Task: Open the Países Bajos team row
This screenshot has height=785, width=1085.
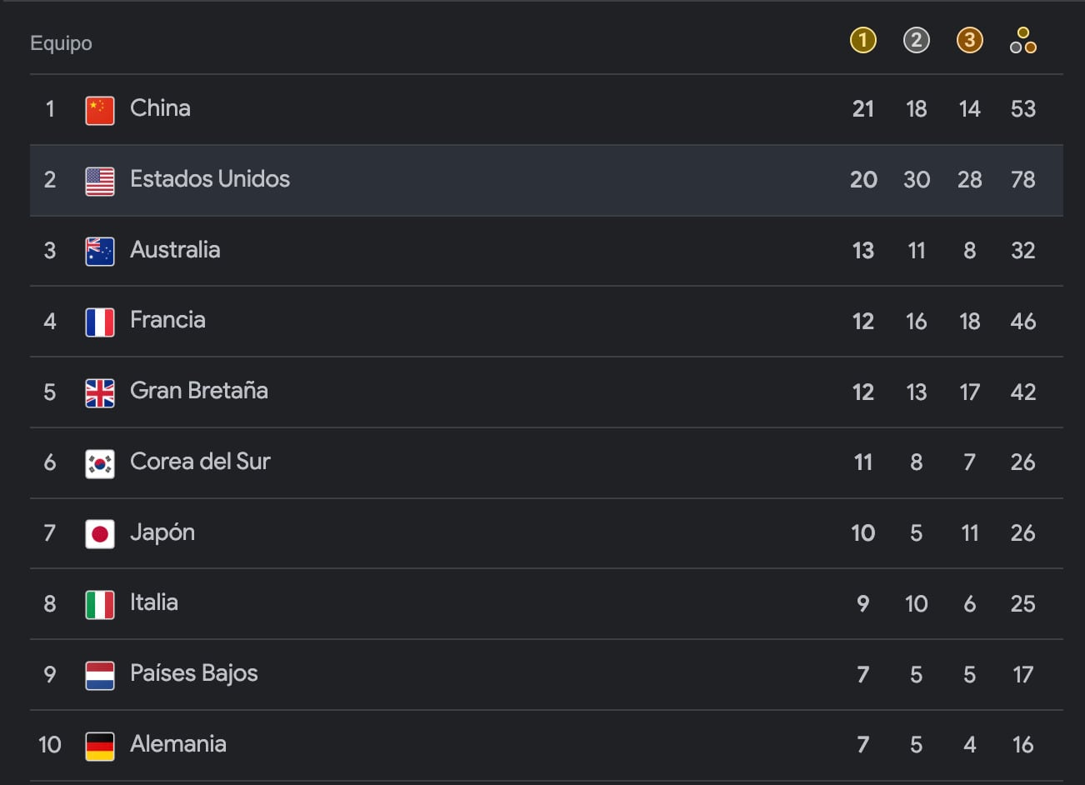Action: pyautogui.click(x=193, y=674)
